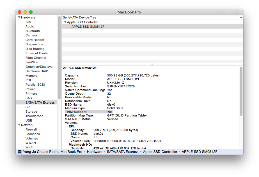Open the Fibre Channel entry
The width and height of the screenshot is (259, 177).
pyautogui.click(x=36, y=58)
